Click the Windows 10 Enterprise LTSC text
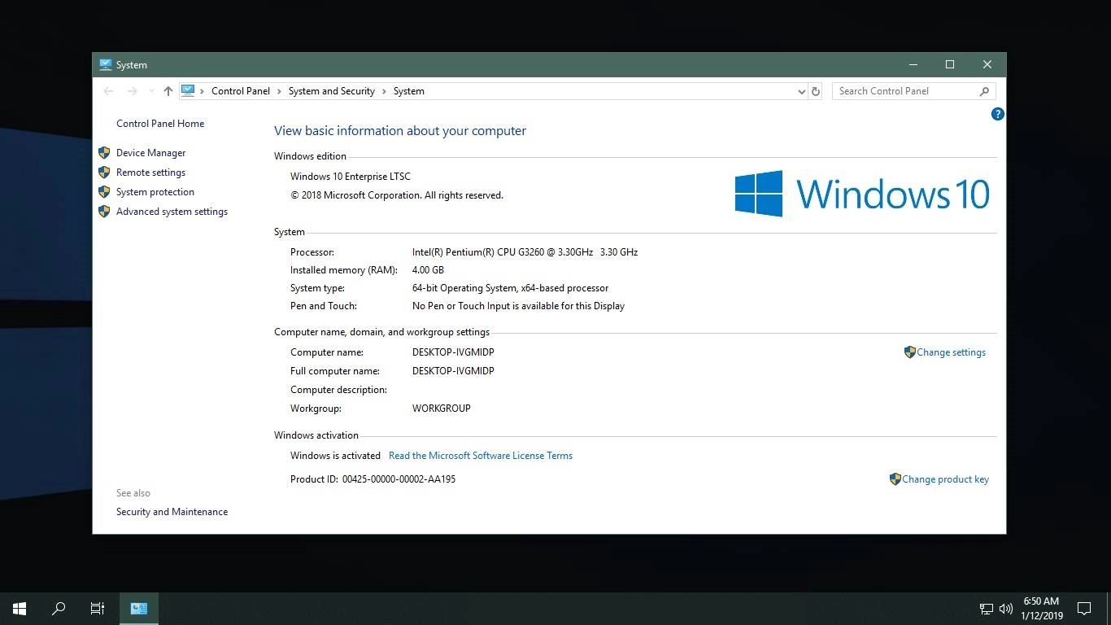This screenshot has width=1111, height=625. click(351, 177)
